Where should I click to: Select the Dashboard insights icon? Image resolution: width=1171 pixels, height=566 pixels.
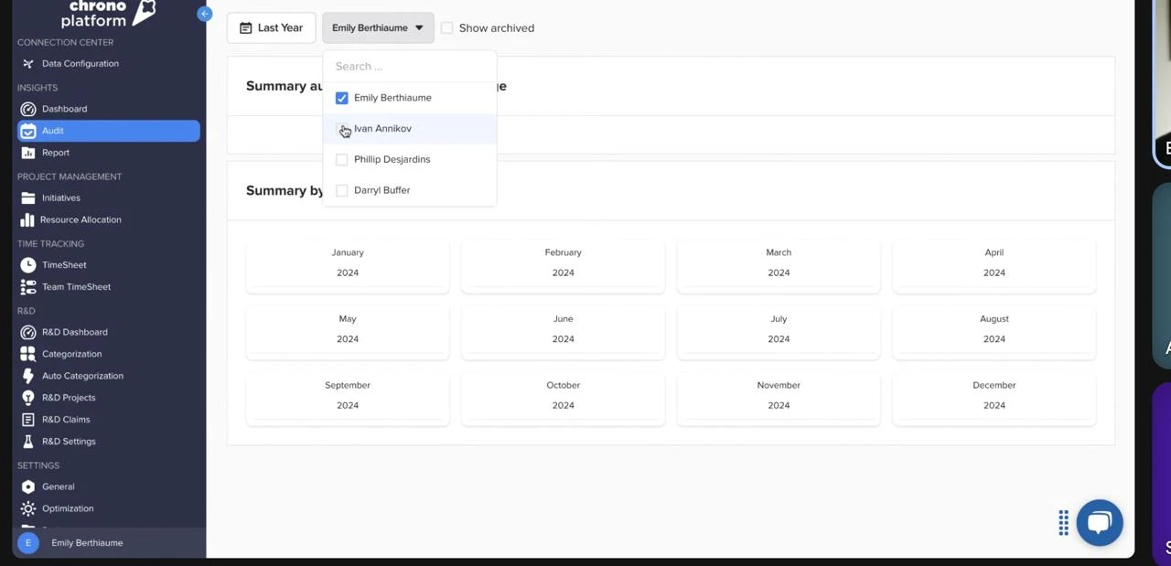[27, 108]
